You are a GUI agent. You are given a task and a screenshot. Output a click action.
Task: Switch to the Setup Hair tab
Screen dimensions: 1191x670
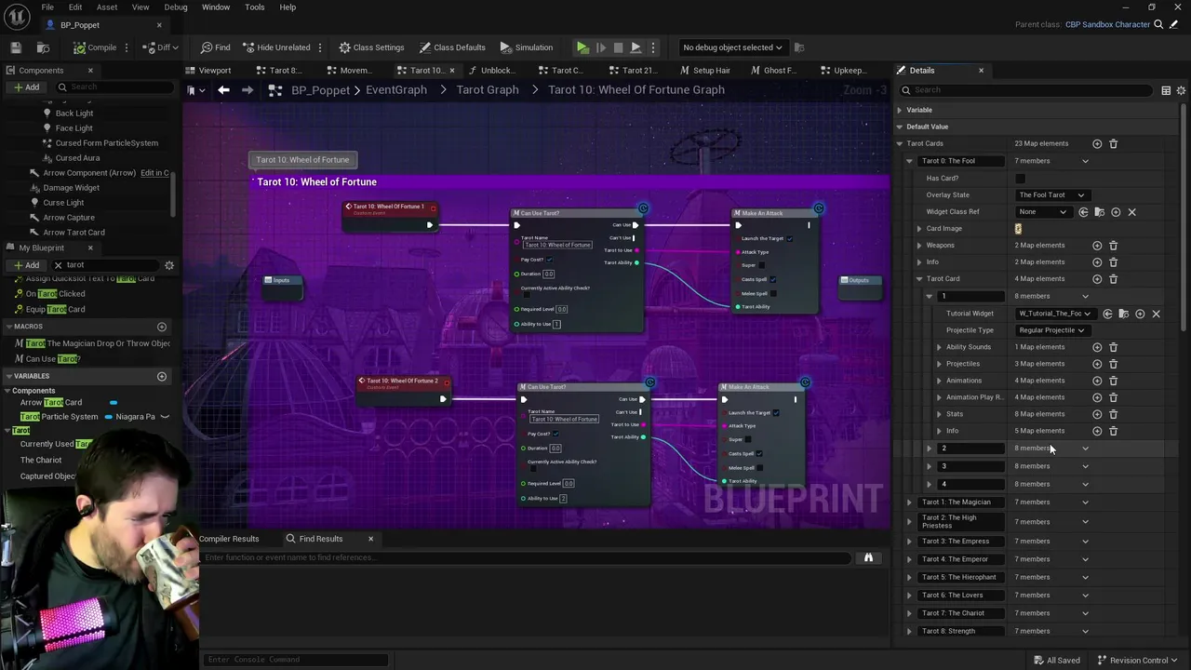pos(705,70)
